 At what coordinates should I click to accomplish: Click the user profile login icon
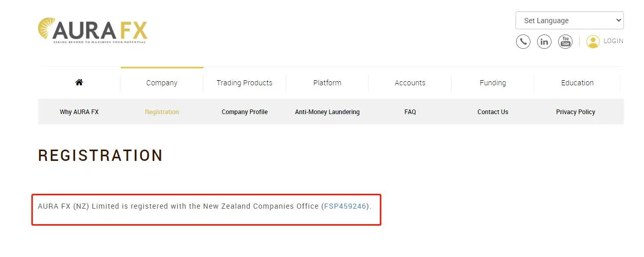(x=593, y=42)
